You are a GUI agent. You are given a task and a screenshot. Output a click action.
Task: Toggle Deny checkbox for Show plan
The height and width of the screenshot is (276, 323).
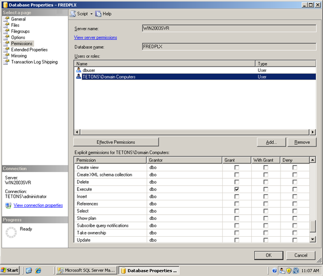[295, 218]
